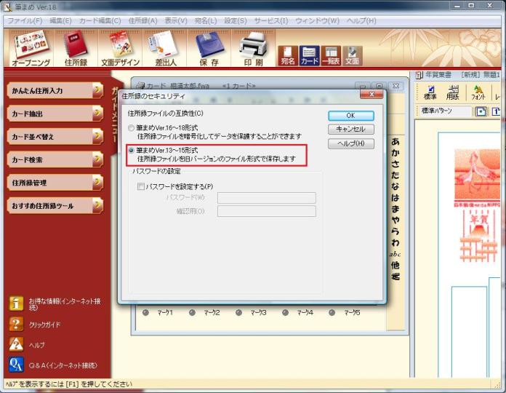Open the 設定(S) menu
This screenshot has width=506, height=393.
[236, 20]
